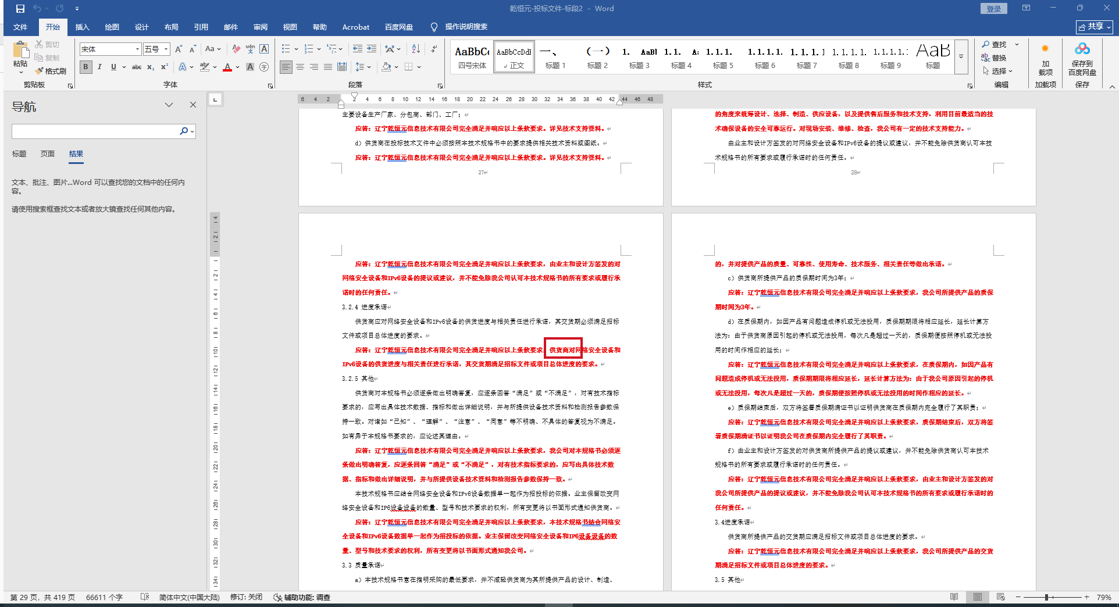
Task: Expand the bullet list dropdown arrow
Action: [296, 49]
